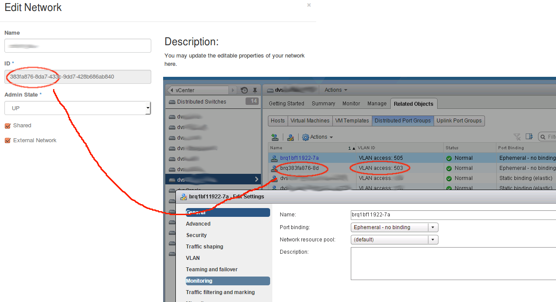Select the Distributed Port Groups tab
The width and height of the screenshot is (556, 302).
tap(403, 121)
